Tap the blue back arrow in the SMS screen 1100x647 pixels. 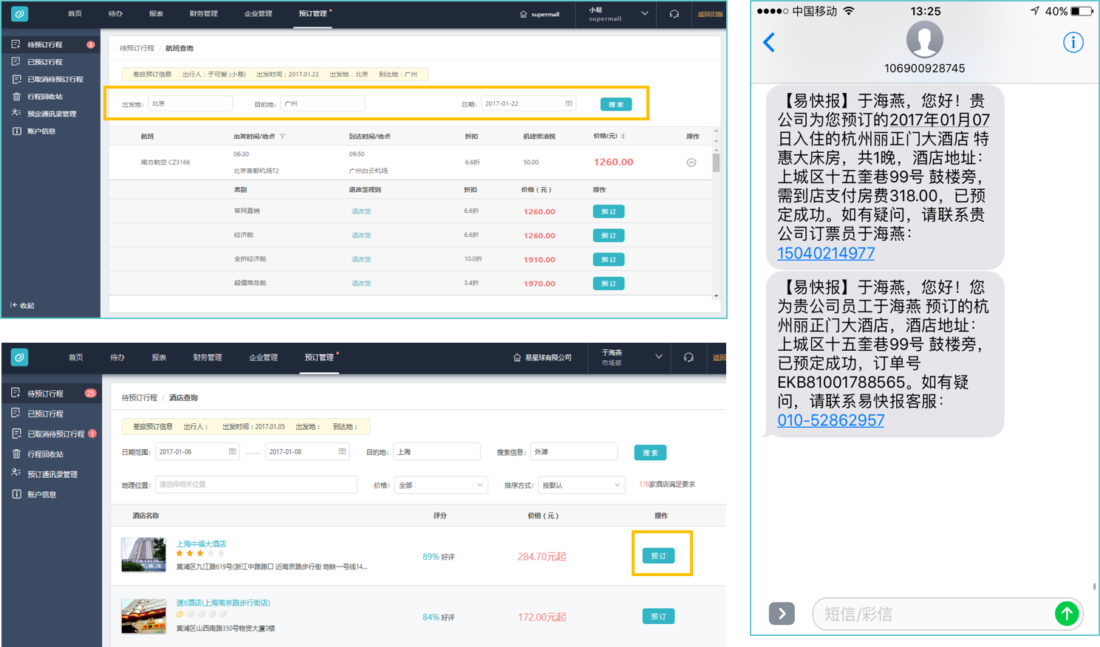point(769,43)
